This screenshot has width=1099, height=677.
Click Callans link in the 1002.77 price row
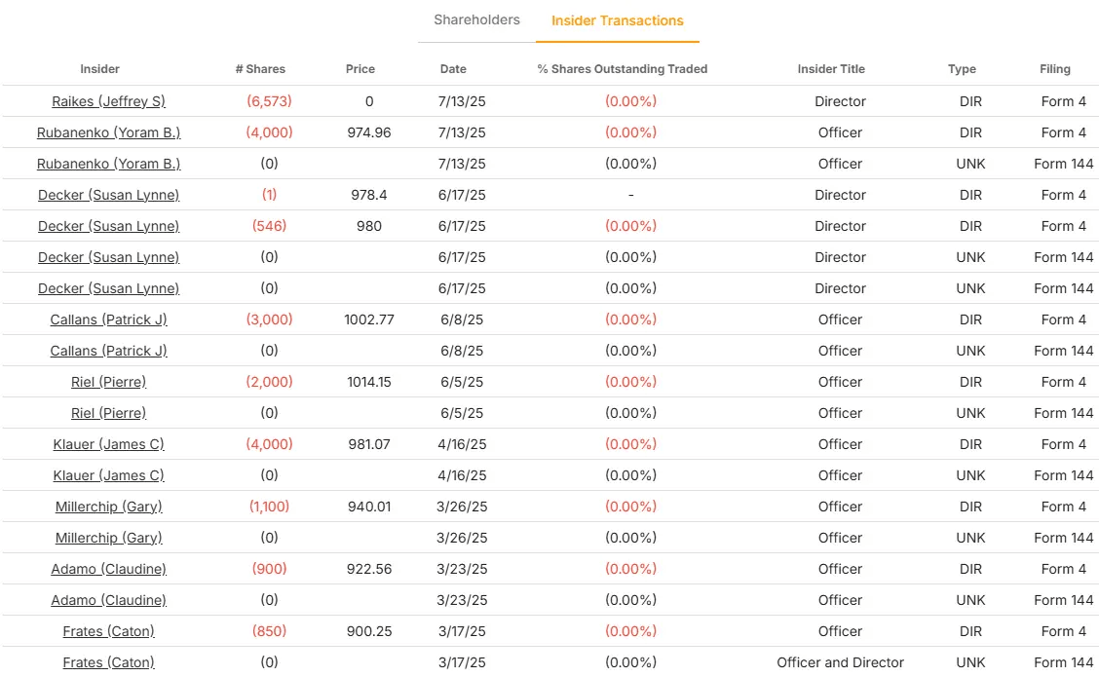click(x=108, y=320)
